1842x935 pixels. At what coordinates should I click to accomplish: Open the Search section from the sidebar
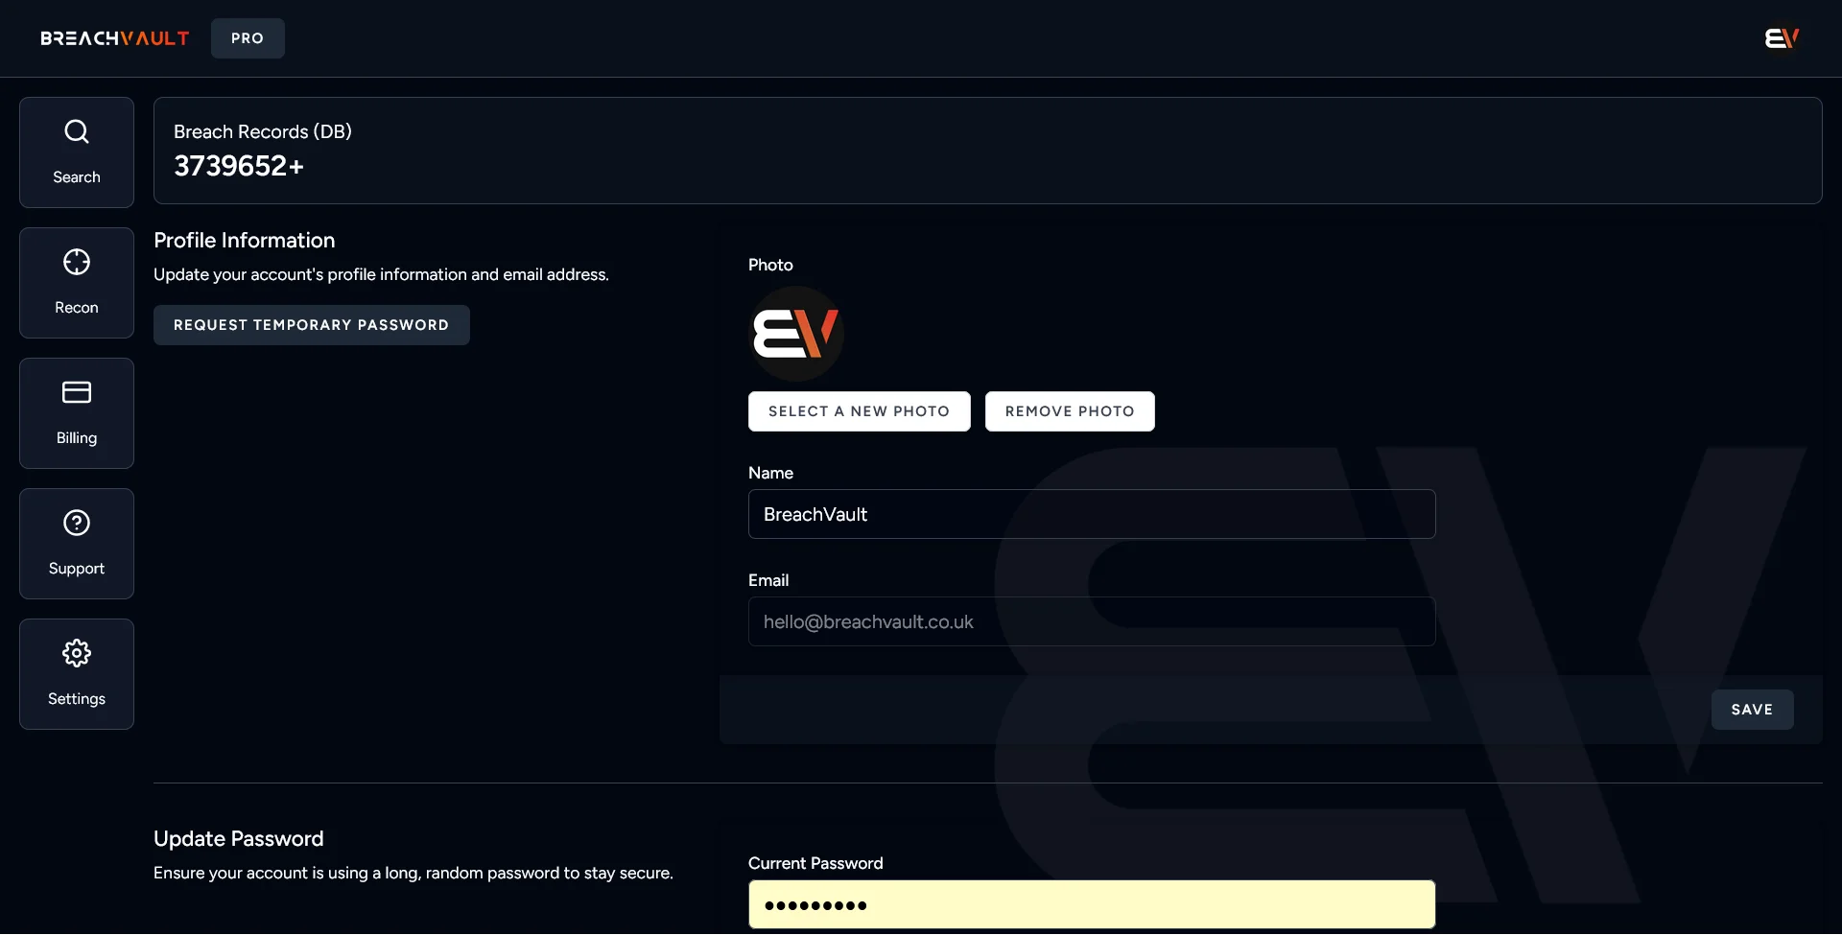(76, 152)
